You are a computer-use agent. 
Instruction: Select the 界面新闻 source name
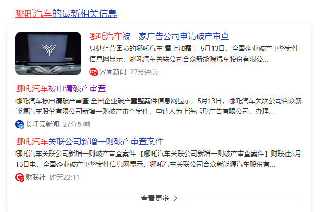113,72
